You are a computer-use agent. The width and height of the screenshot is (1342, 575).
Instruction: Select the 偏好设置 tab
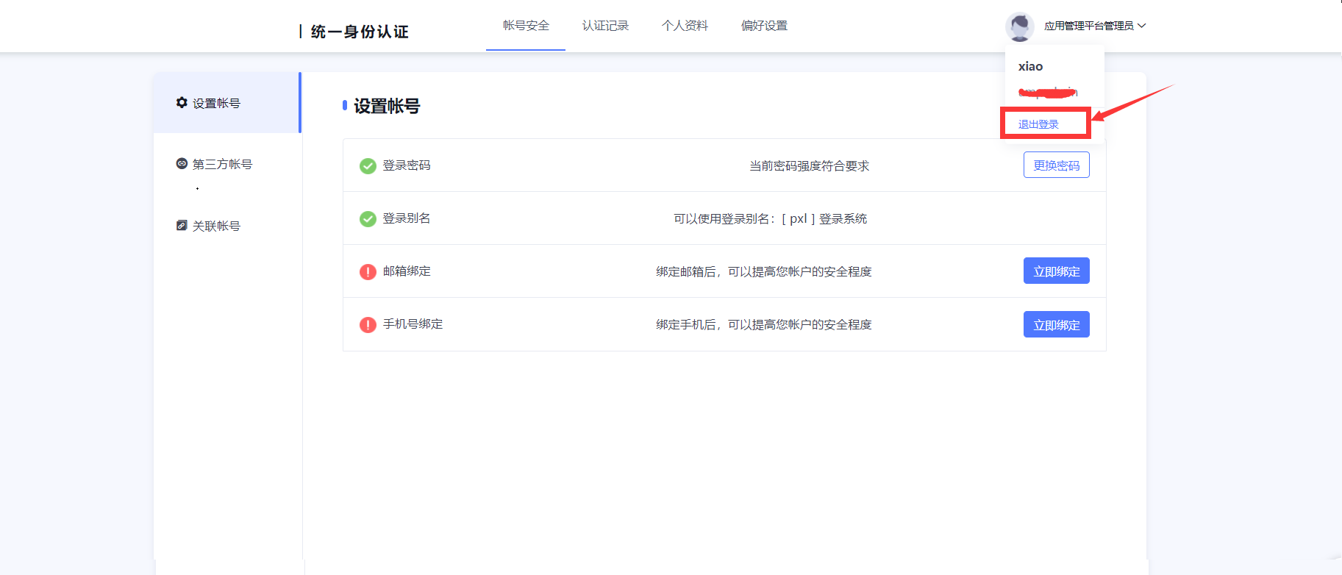764,26
